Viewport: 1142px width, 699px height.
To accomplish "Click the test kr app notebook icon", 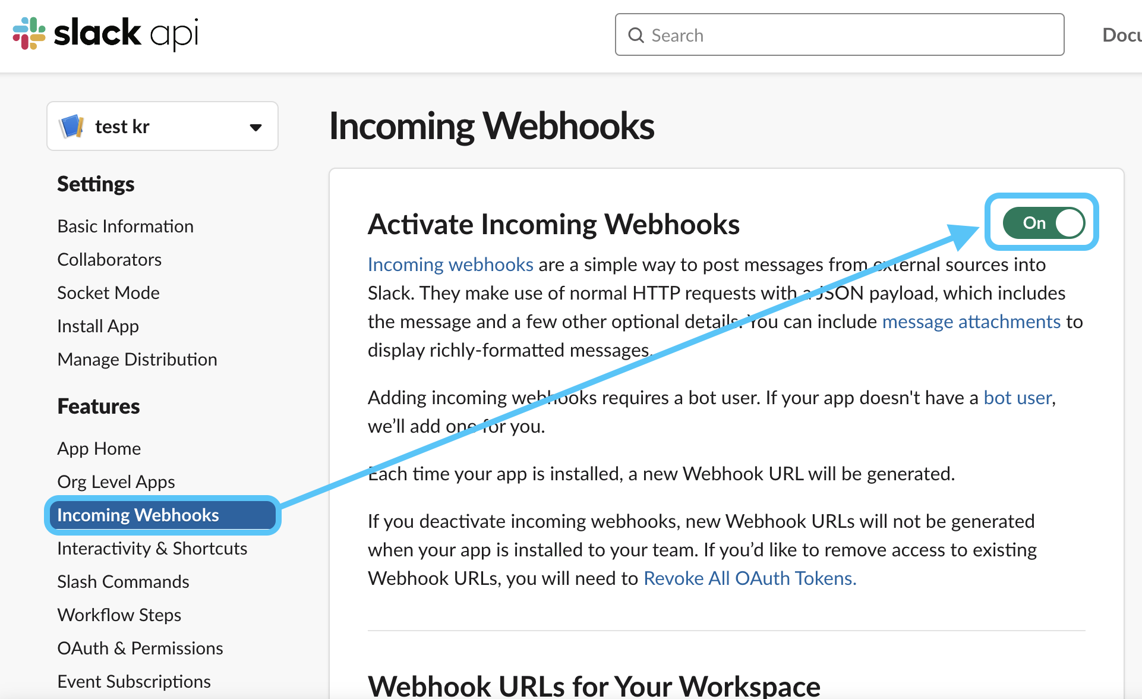I will [72, 127].
